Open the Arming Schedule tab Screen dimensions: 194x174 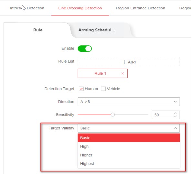pos(97,30)
